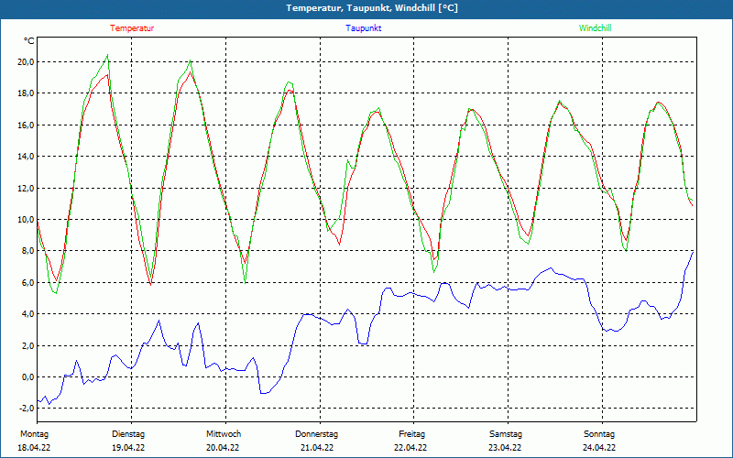
Task: Click the '20.04.22' date label
Action: 223,448
